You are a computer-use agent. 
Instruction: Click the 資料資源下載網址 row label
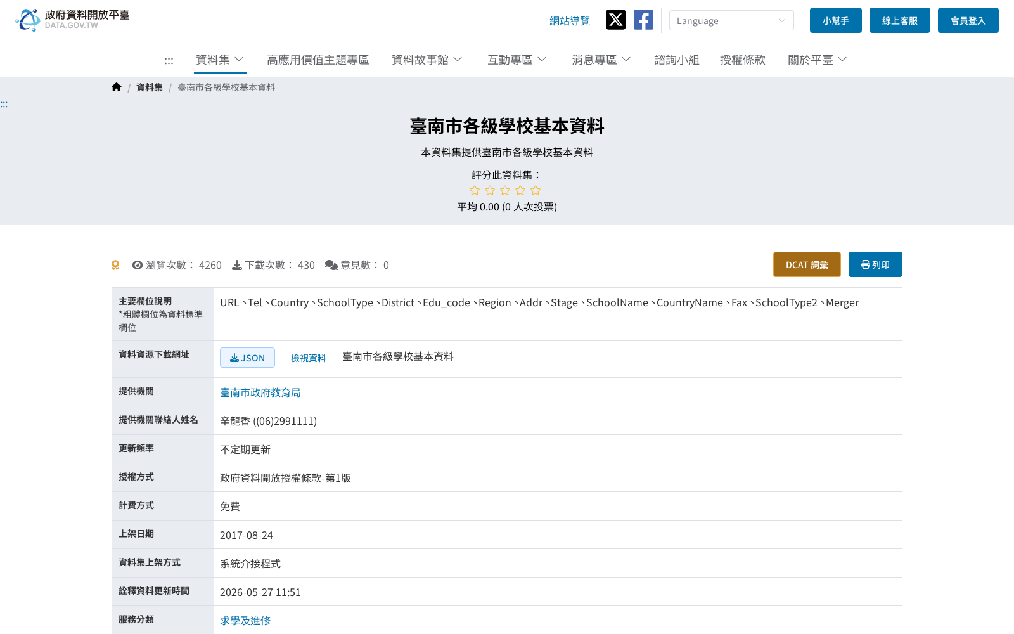point(154,354)
